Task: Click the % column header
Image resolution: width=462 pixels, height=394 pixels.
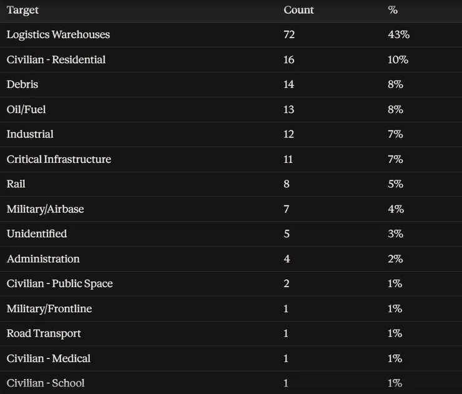Action: click(393, 10)
